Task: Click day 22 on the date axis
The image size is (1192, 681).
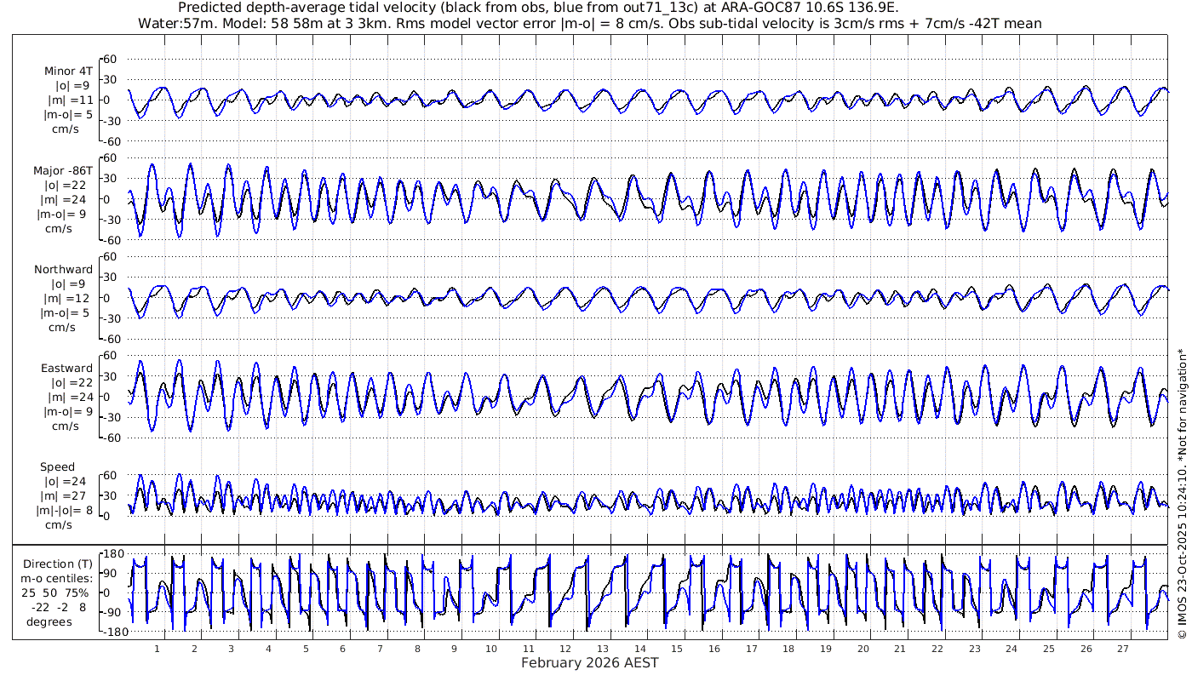Action: pyautogui.click(x=937, y=649)
